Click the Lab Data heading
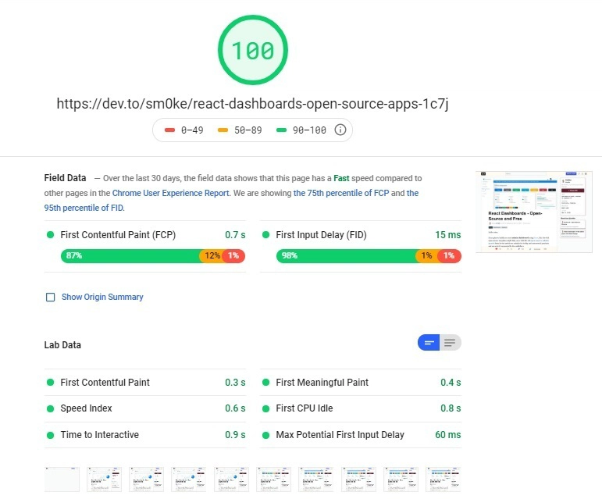 [x=62, y=345]
